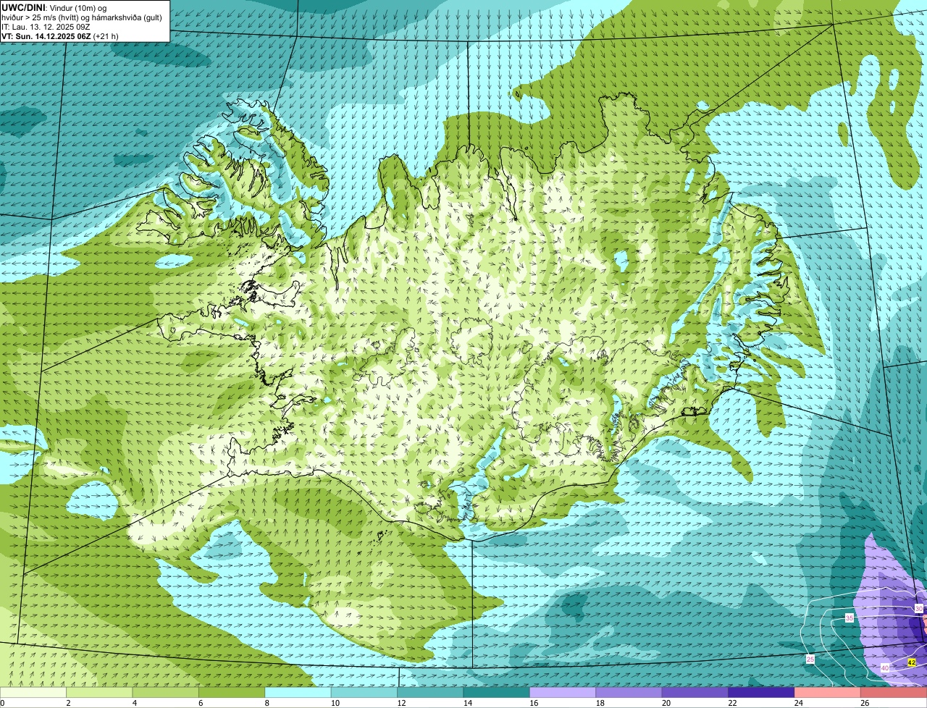Click the 12–14 m/s teal legend swatch

pos(431,692)
